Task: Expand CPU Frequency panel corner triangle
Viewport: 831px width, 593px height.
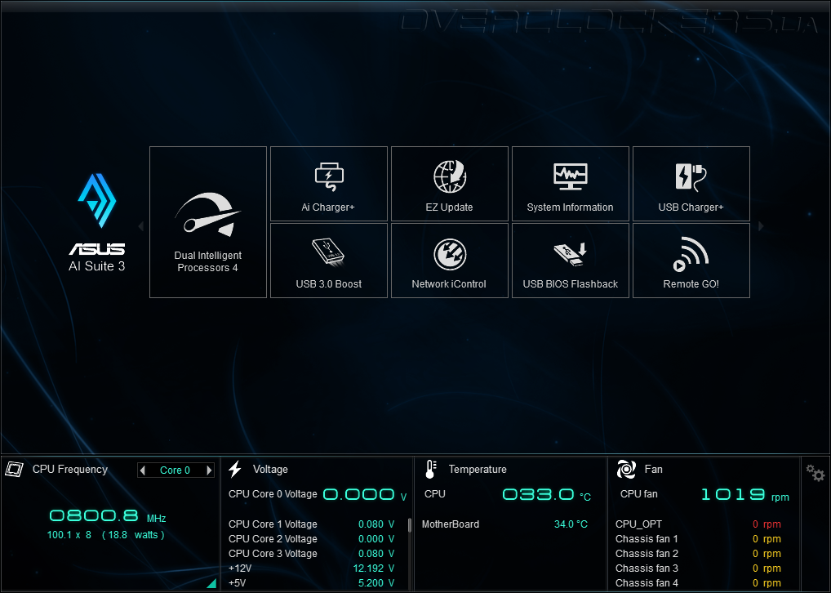Action: click(x=211, y=583)
